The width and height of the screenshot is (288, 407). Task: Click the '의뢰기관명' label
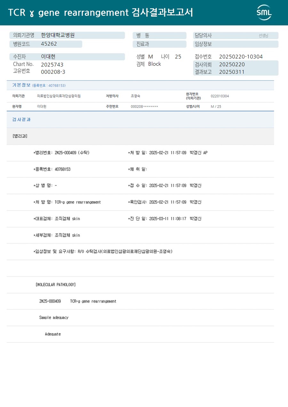click(x=24, y=35)
